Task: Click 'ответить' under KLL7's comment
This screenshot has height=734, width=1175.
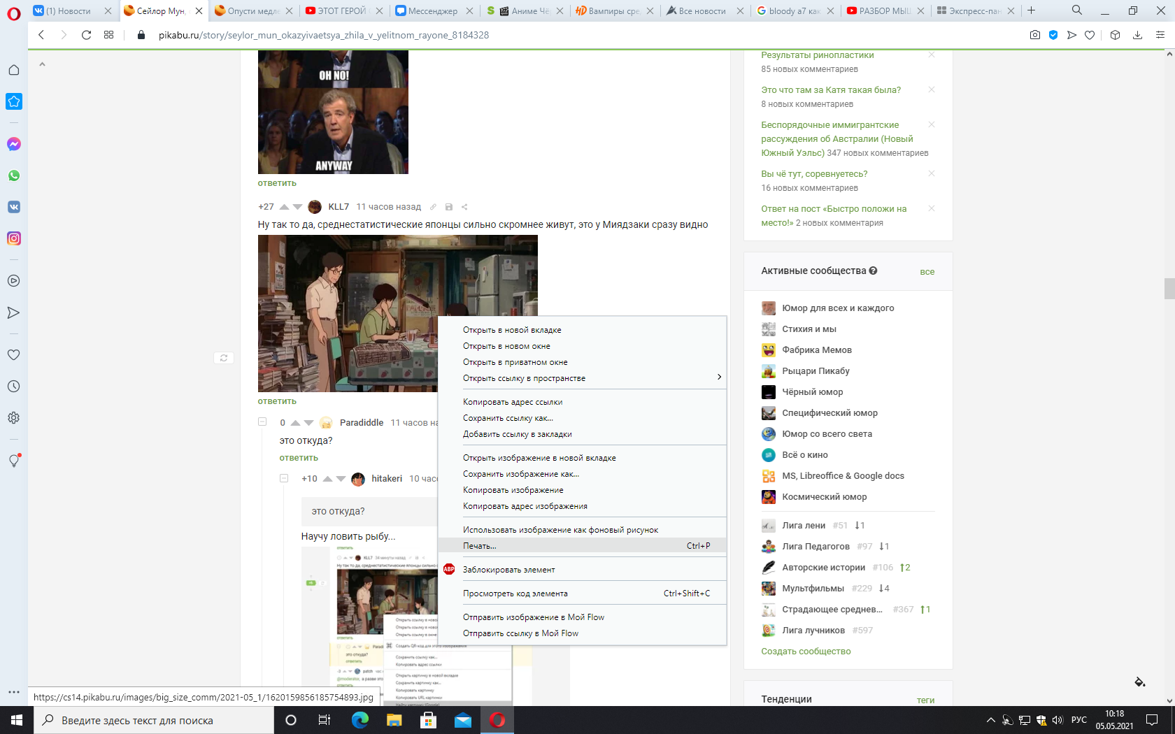Action: tap(277, 401)
